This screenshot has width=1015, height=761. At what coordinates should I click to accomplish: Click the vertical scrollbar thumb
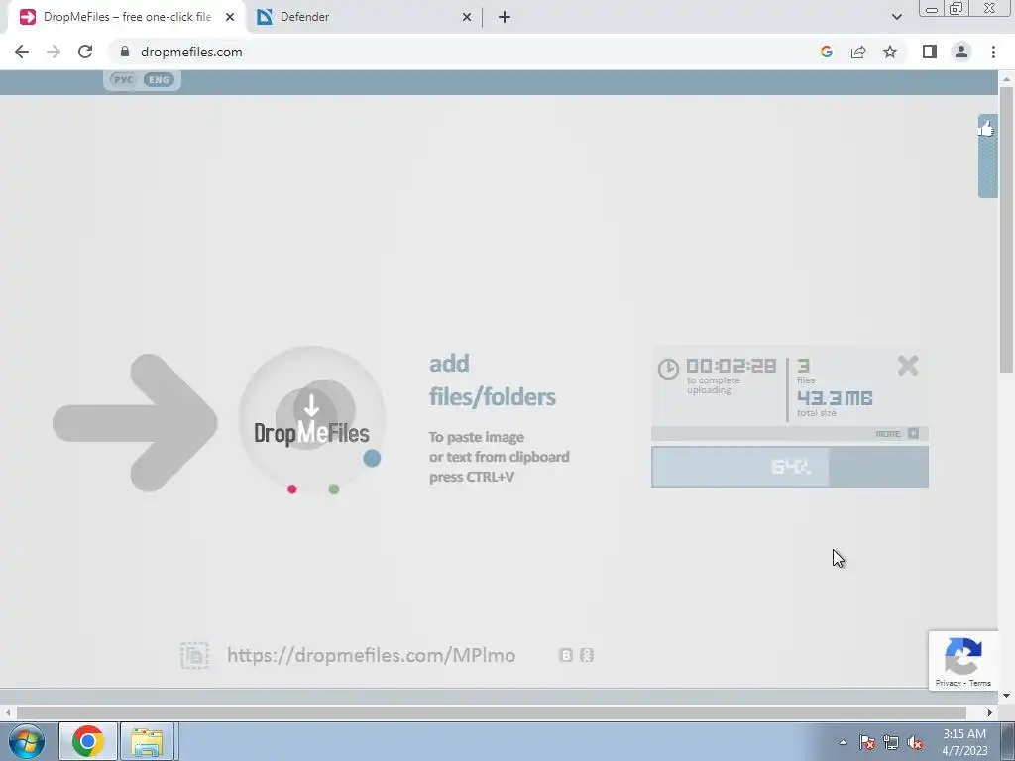1006,230
